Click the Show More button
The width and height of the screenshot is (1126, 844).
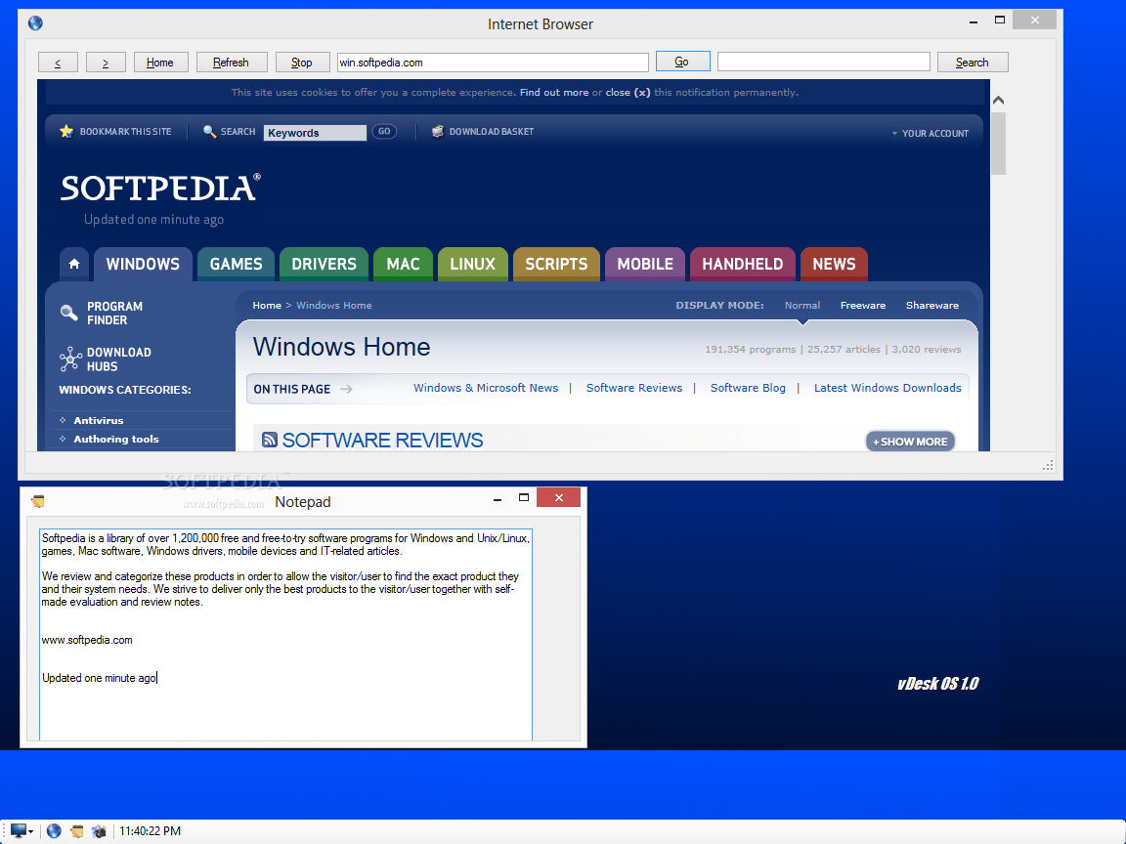tap(910, 442)
